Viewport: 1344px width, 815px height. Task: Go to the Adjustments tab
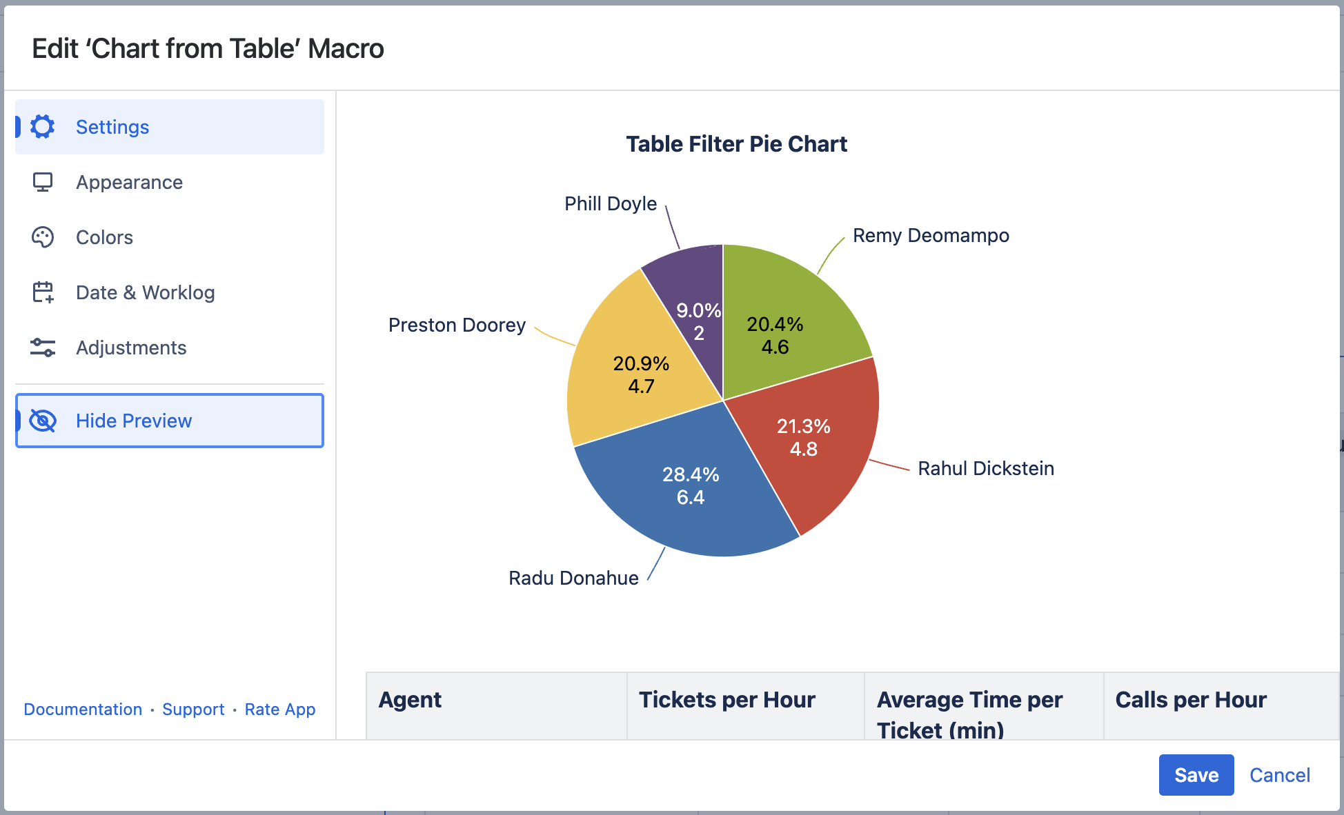pyautogui.click(x=131, y=348)
